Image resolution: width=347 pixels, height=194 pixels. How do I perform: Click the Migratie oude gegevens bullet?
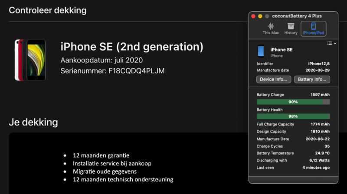coord(105,171)
